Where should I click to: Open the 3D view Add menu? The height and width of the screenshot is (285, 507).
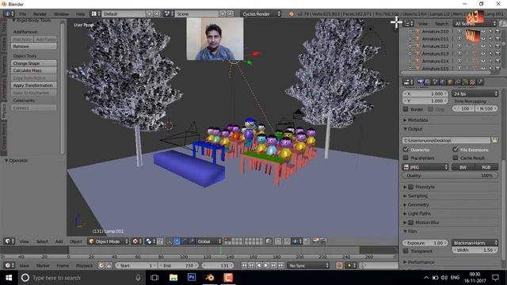(x=59, y=241)
